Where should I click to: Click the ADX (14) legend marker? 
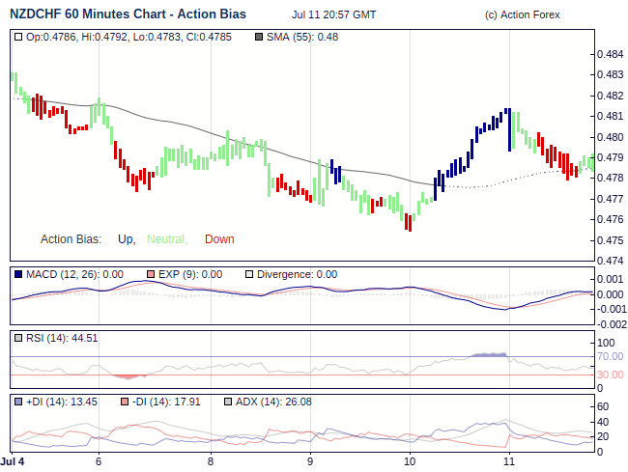228,402
